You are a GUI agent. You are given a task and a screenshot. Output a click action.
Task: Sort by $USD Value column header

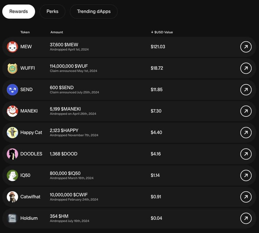162,32
